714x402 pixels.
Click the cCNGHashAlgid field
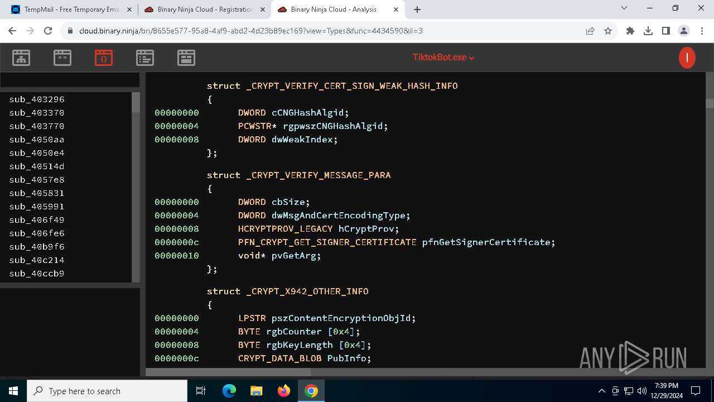pyautogui.click(x=309, y=113)
